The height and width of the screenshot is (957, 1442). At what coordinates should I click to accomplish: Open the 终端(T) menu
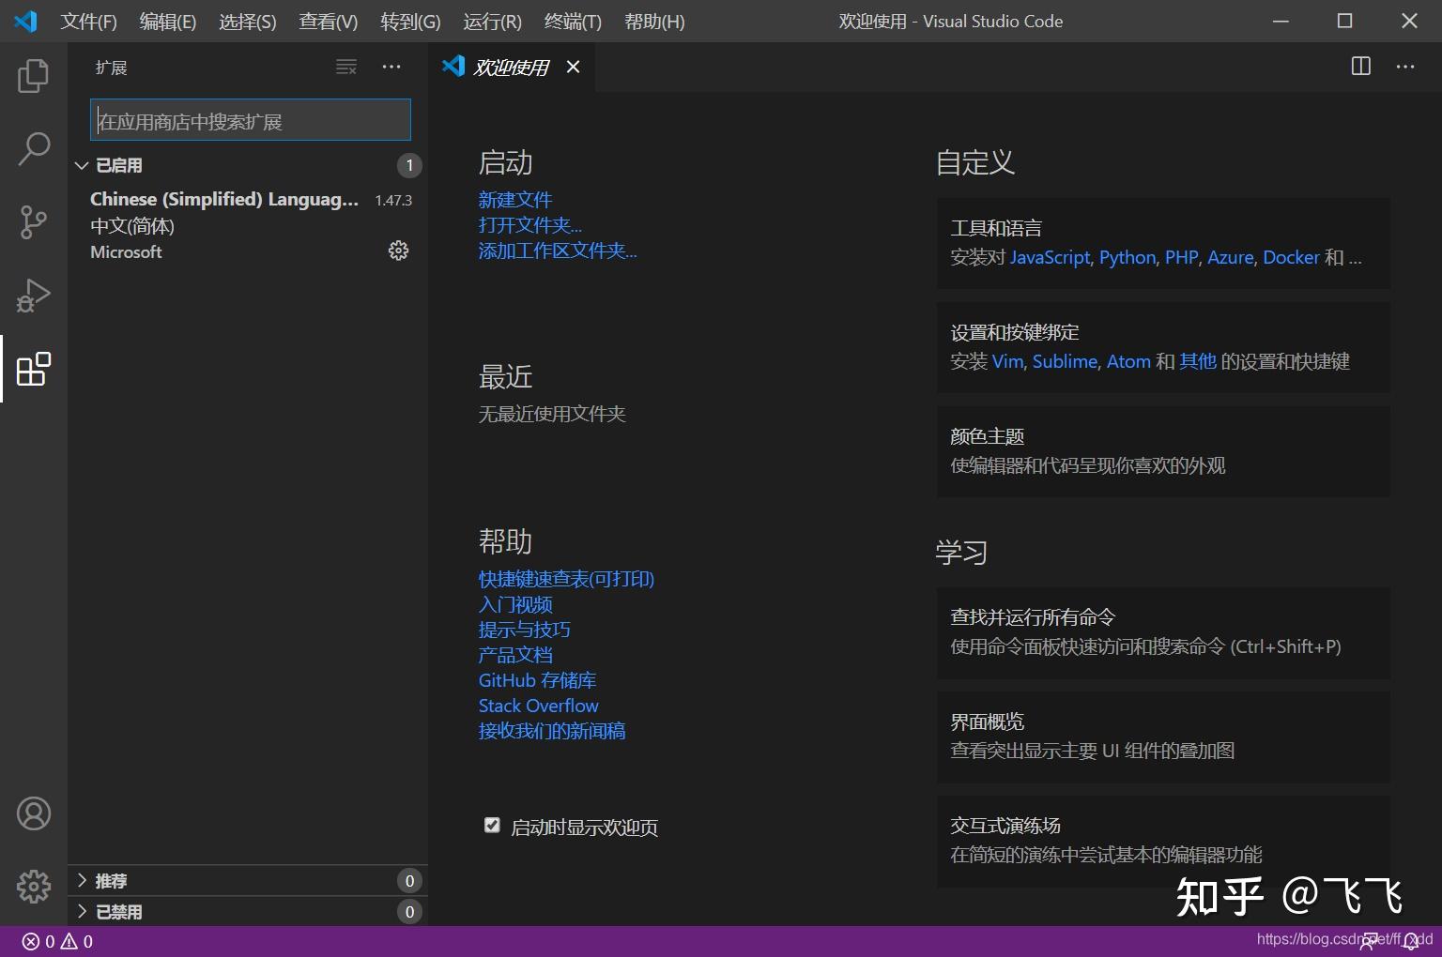[572, 21]
